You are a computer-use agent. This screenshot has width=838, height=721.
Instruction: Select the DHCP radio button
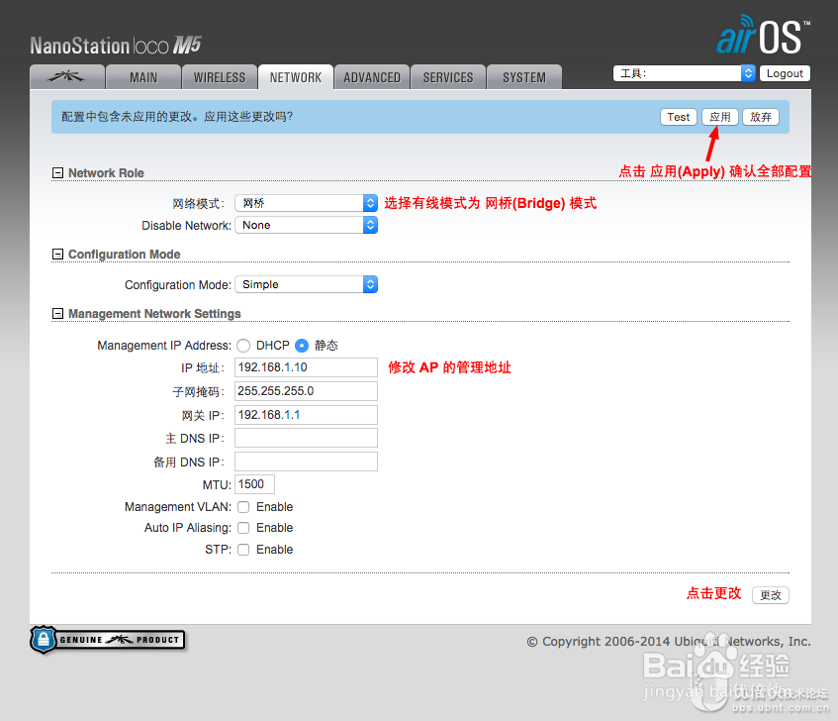pos(242,346)
